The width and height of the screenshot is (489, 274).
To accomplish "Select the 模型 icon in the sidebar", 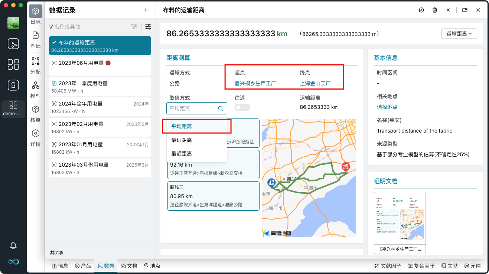I will point(36,89).
